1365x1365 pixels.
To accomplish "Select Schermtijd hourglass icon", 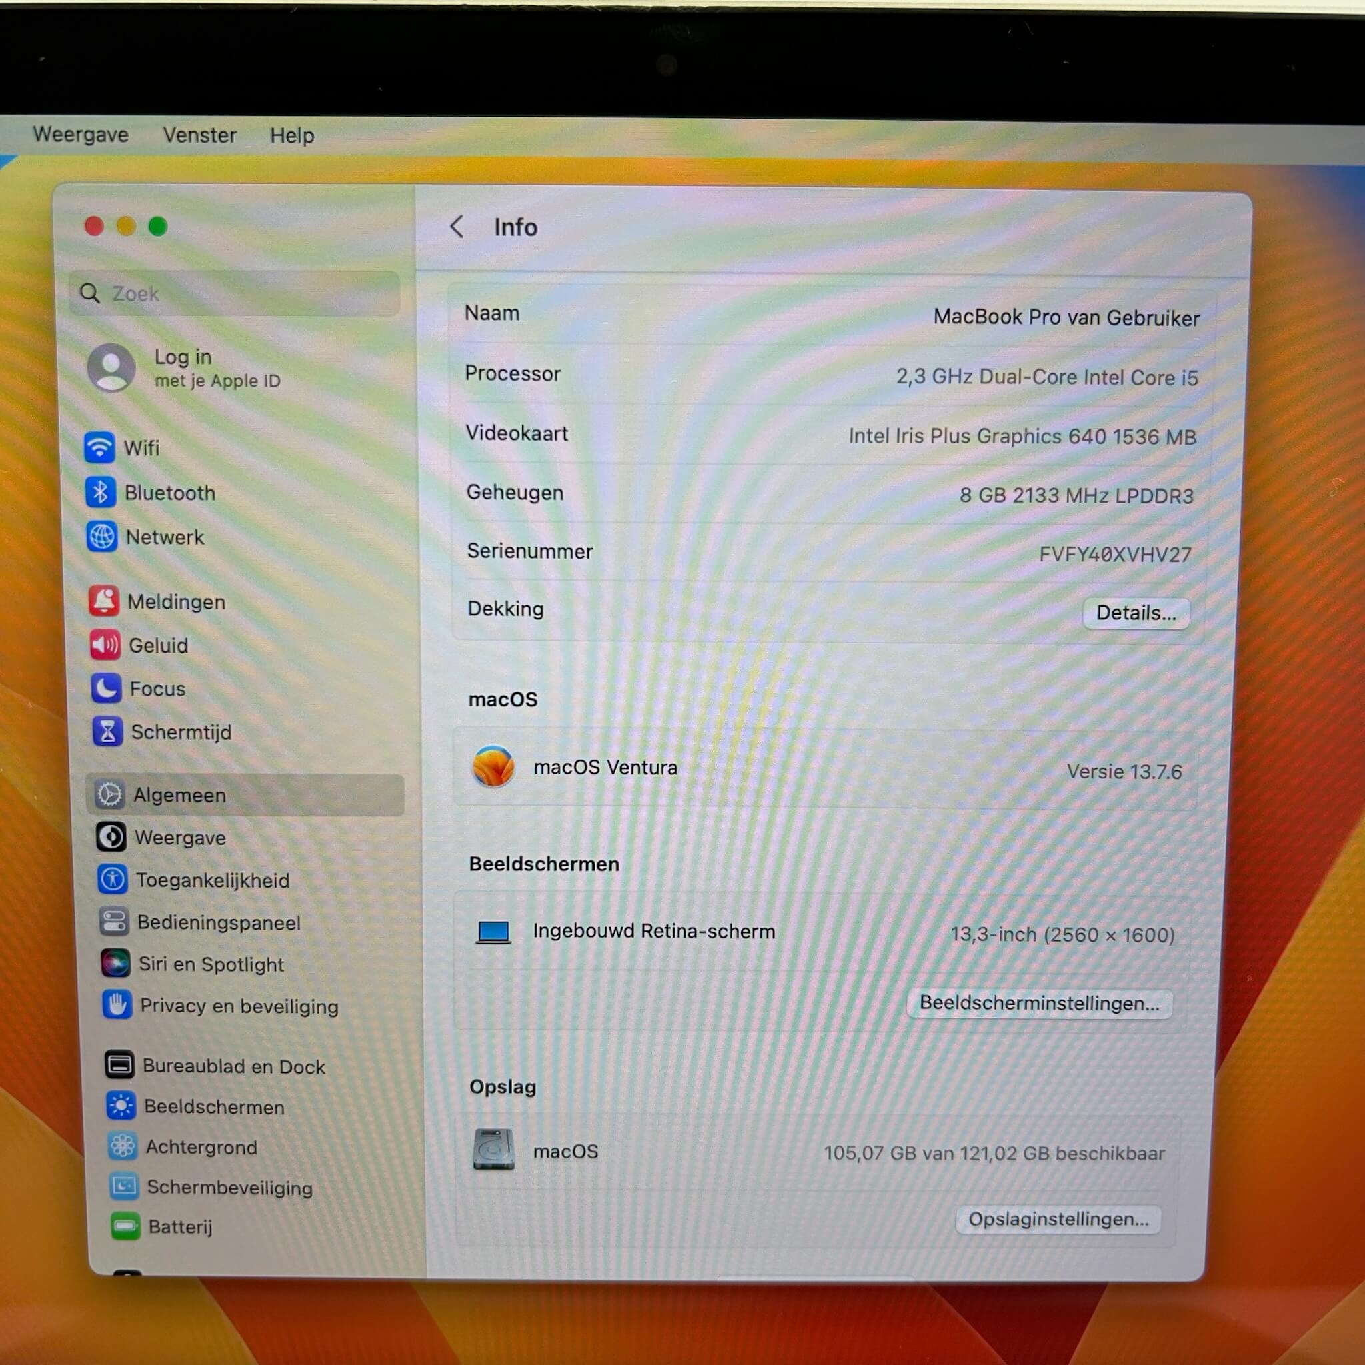I will click(x=107, y=732).
